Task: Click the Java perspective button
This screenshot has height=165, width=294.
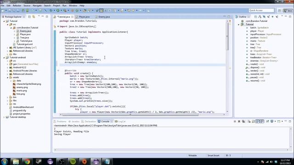Action: coord(288,11)
